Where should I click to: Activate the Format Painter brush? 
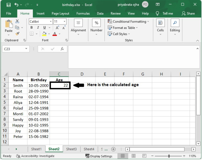[17, 34]
